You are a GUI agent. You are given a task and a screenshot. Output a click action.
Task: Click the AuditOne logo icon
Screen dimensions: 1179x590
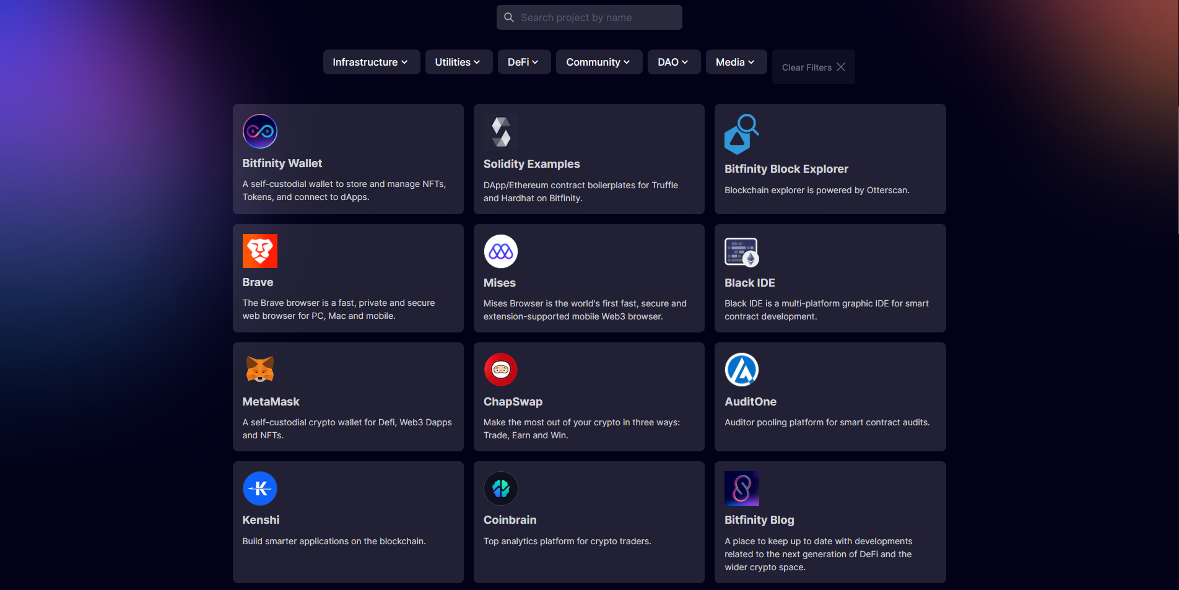coord(741,370)
